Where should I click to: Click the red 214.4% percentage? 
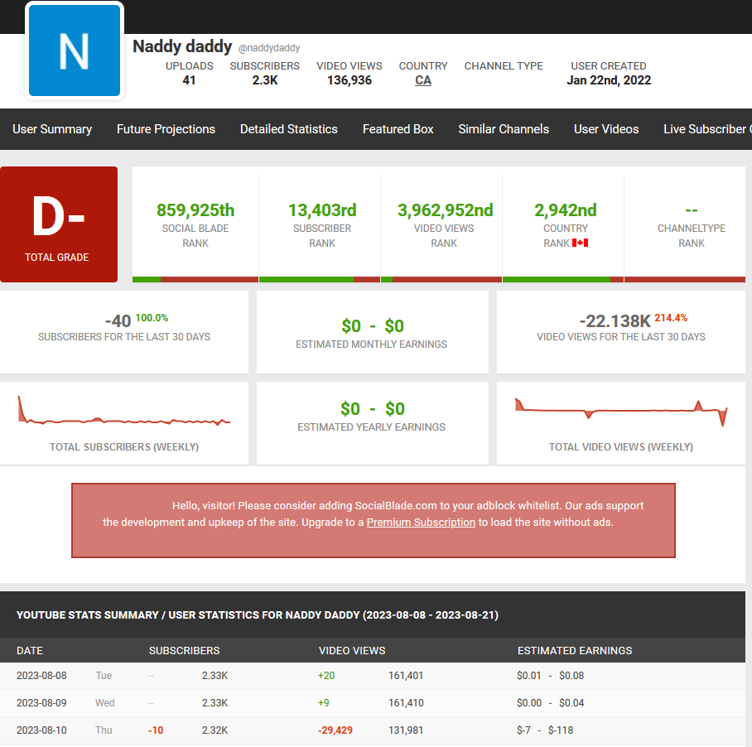point(671,318)
